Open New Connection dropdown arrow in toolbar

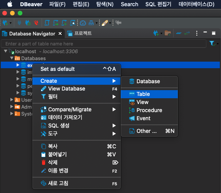tap(10, 23)
